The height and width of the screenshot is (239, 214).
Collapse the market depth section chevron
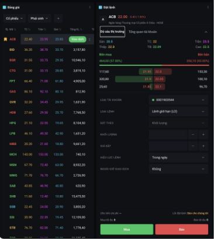(x=206, y=32)
